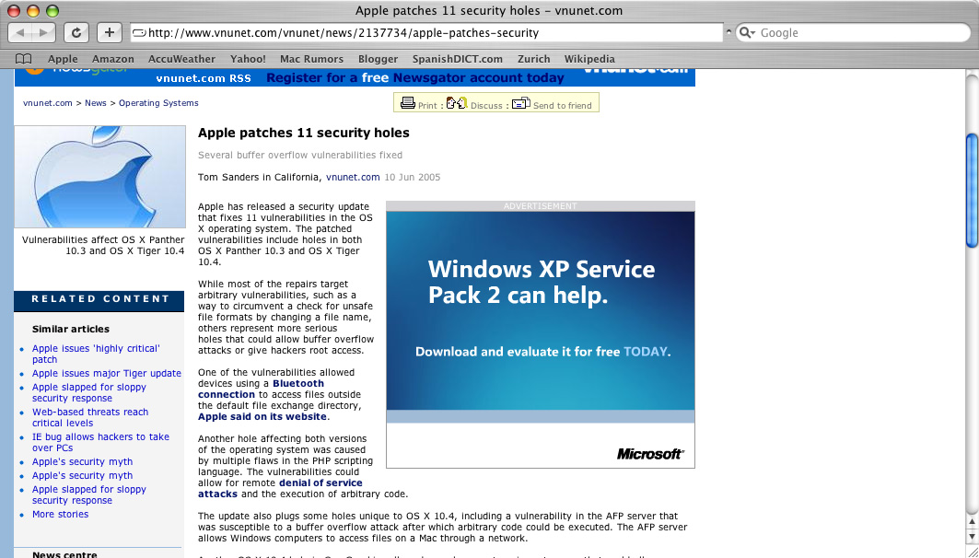Screen dimensions: 979x558
Task: Open "Apple issues 'highly critical' patch" article
Action: click(96, 354)
